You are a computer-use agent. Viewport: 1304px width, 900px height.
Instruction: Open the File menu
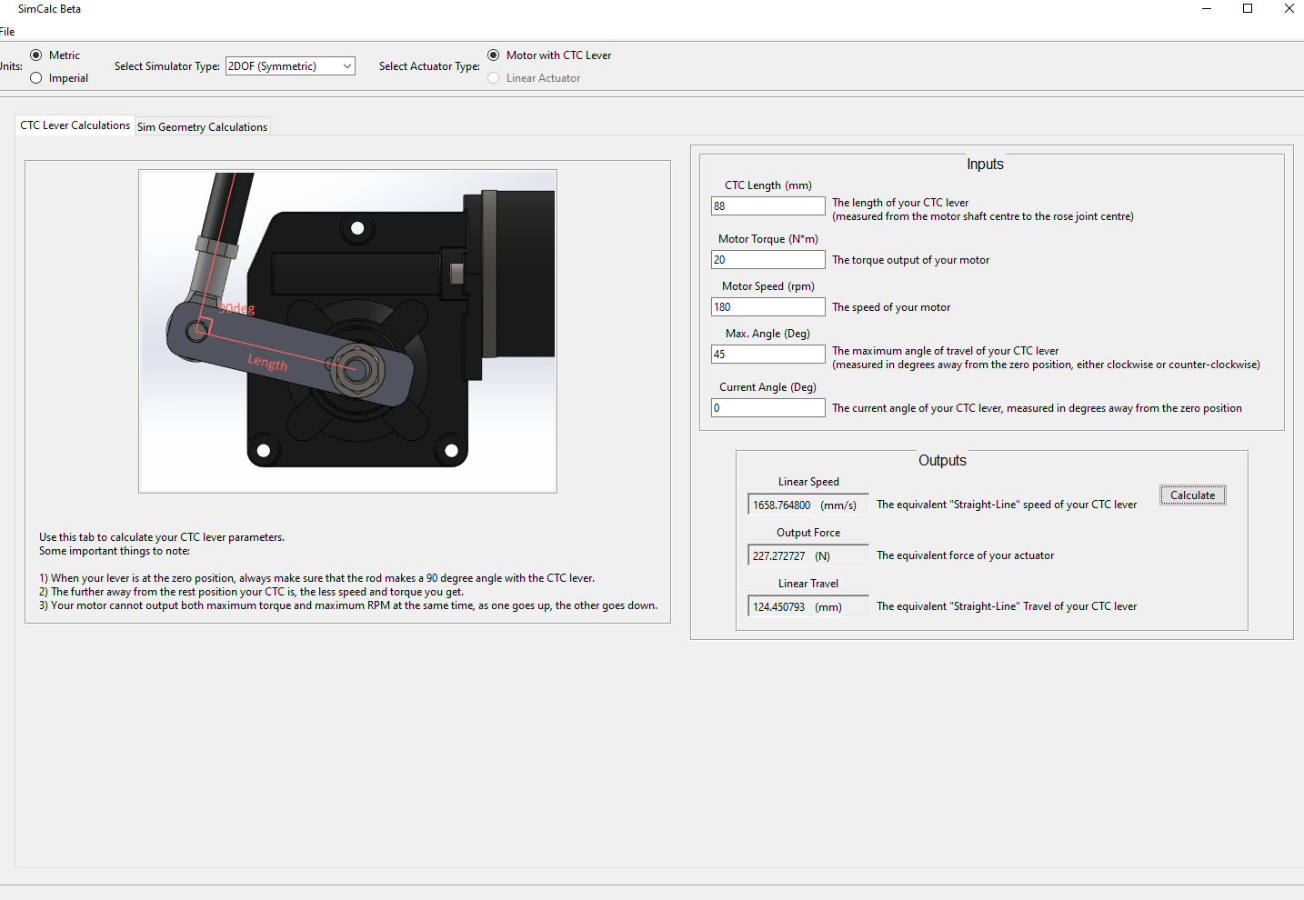click(x=7, y=32)
